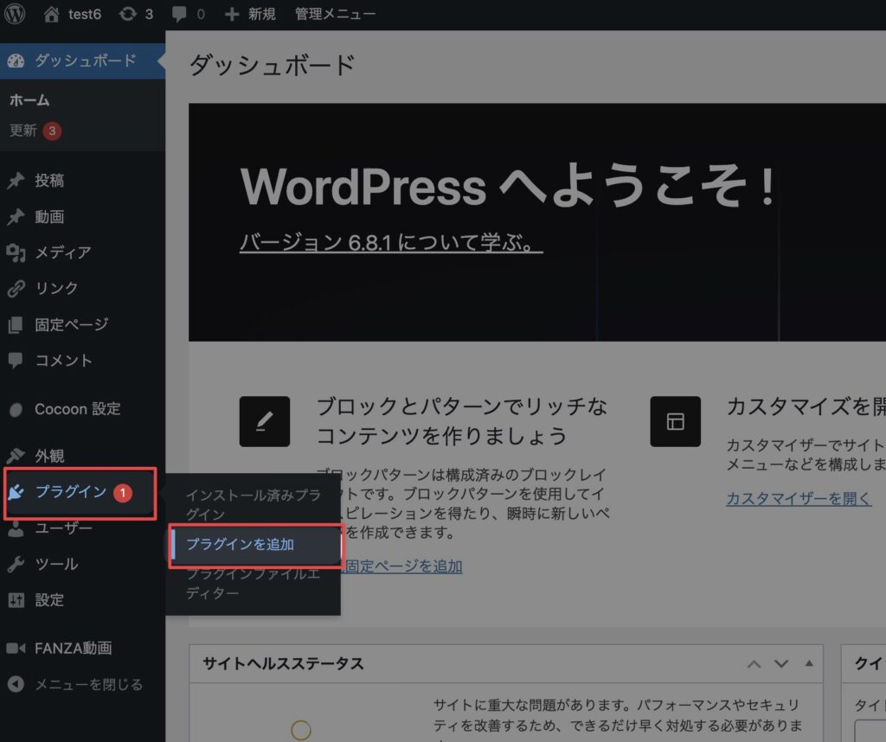
Task: Select インストール済みプラグイン in flyout
Action: click(x=254, y=504)
